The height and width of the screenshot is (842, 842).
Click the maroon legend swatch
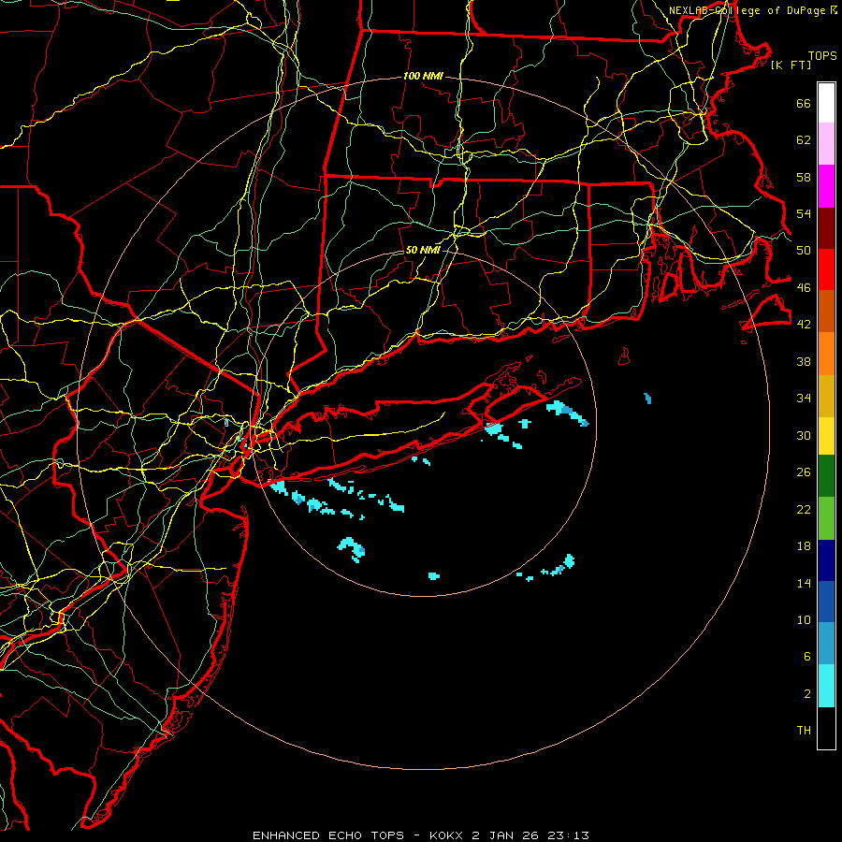(x=826, y=228)
